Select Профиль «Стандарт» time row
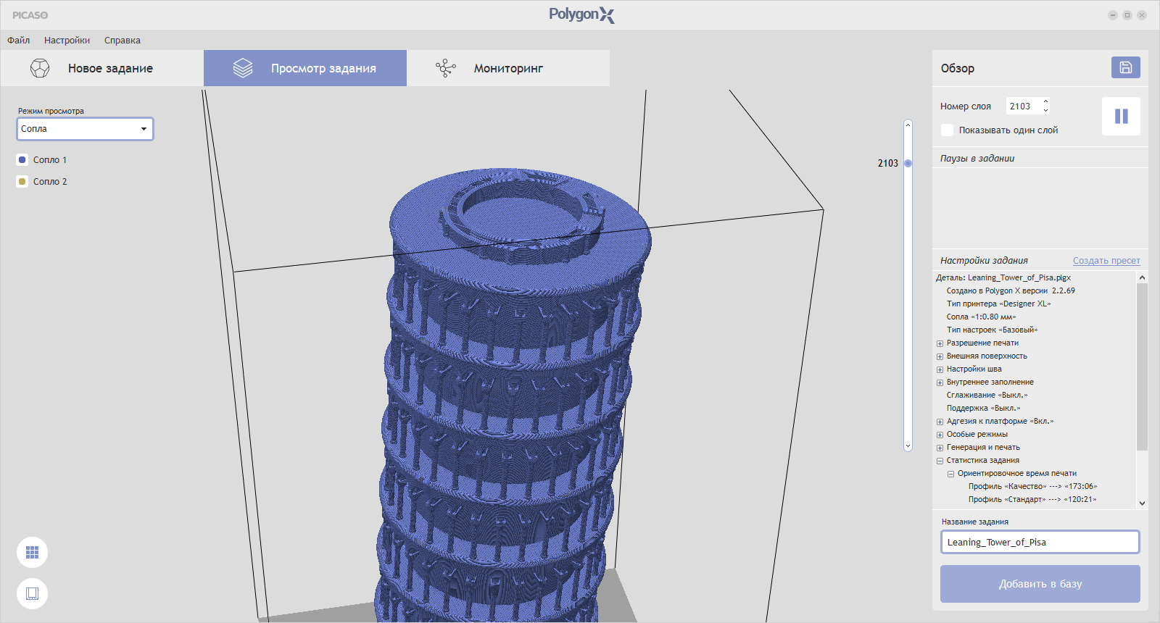Screen dimensions: 1160x623 coord(1032,499)
